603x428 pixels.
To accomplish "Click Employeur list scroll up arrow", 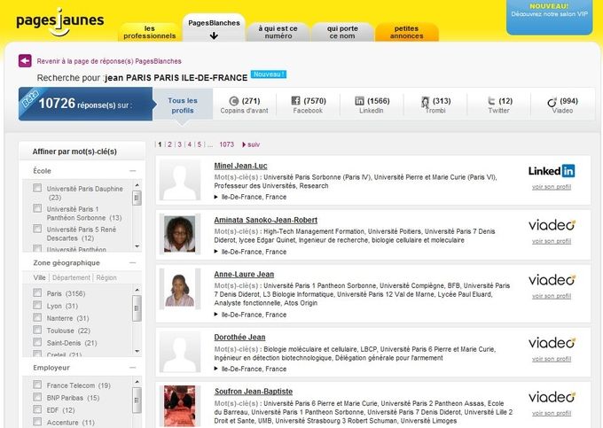I will click(137, 382).
